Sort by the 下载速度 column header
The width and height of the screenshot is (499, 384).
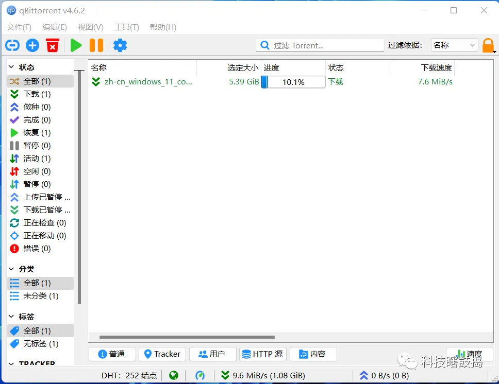(422, 68)
